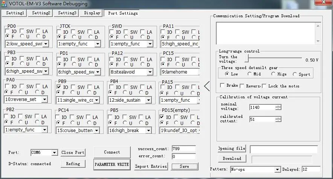
Task: Uncheck the IO checkbox for PB9
Action: click(59, 87)
